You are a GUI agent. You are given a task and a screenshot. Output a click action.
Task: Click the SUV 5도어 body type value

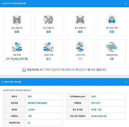pos(95,103)
